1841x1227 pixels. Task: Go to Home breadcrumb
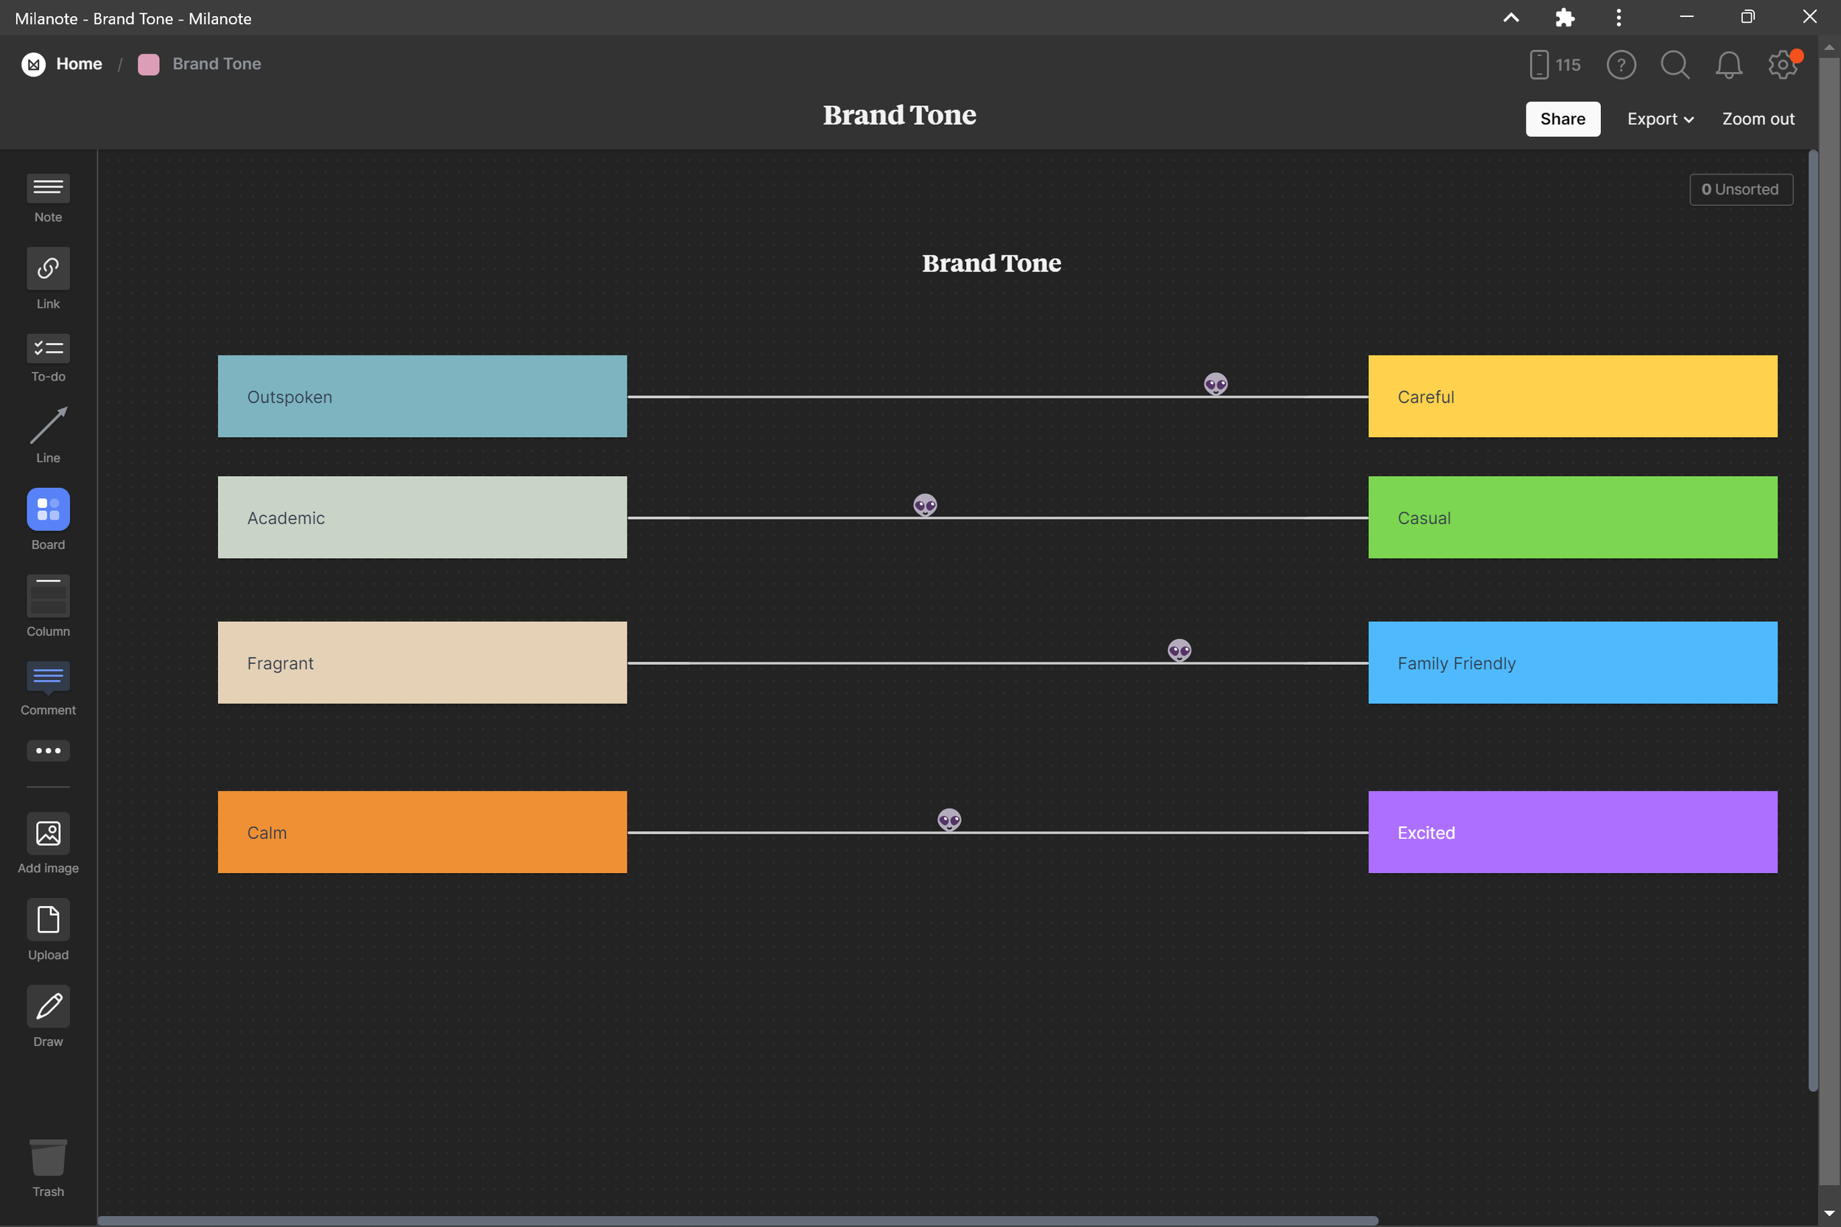(x=78, y=64)
